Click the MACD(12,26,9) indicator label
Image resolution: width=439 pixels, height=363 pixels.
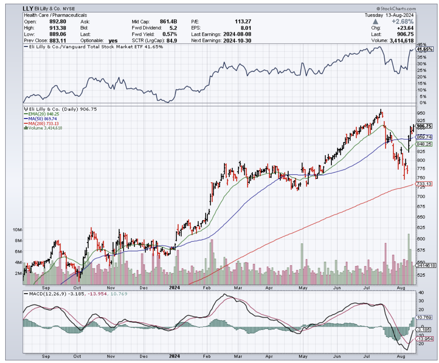click(46, 294)
